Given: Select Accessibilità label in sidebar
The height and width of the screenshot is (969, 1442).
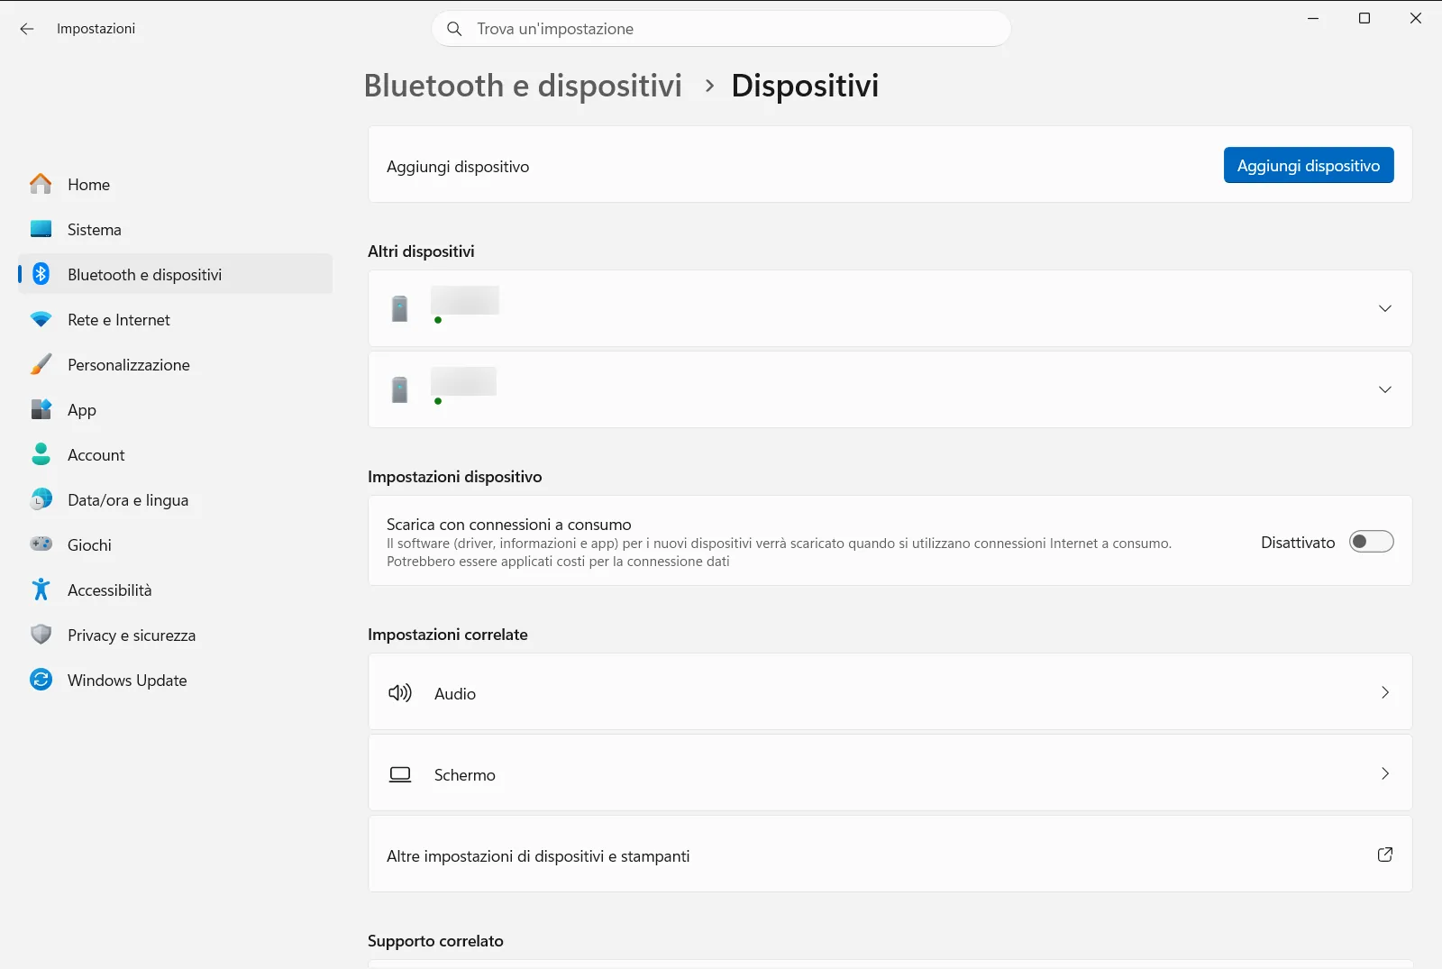Looking at the screenshot, I should pos(110,590).
